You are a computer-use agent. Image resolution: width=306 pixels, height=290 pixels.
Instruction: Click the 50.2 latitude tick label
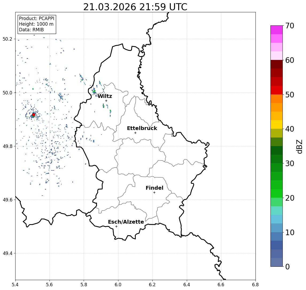point(7,39)
